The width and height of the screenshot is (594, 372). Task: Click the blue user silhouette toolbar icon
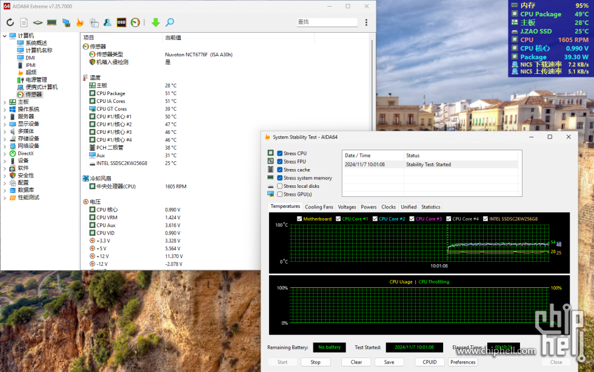[x=108, y=22]
